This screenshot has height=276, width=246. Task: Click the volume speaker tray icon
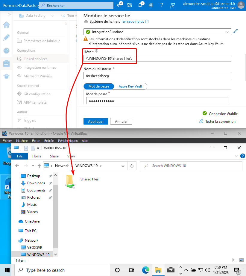click(x=208, y=270)
